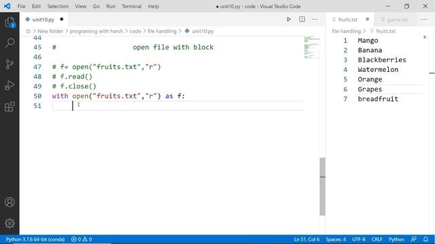The width and height of the screenshot is (435, 244).
Task: Switch to the unit10.py tab
Action: pos(43,20)
